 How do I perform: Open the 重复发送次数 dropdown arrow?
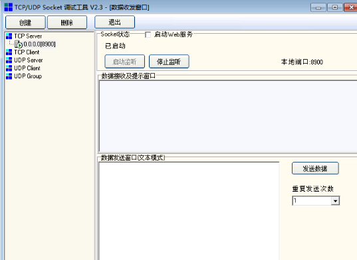[335, 201]
